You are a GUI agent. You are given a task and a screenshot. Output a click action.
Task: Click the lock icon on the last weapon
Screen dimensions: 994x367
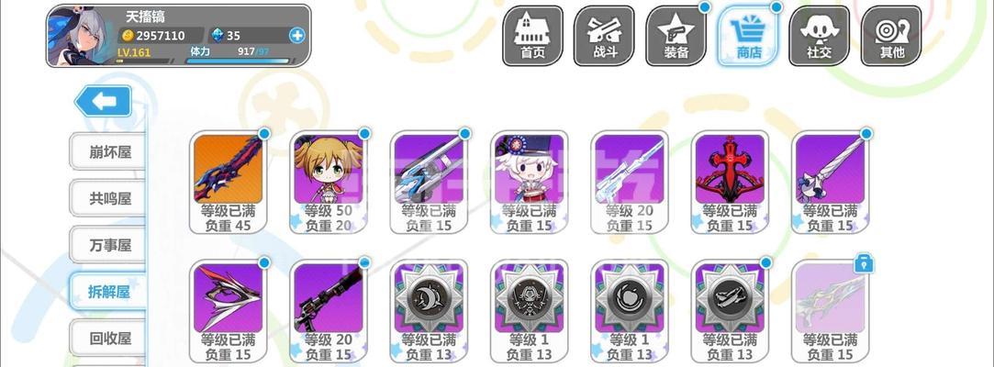coord(864,263)
